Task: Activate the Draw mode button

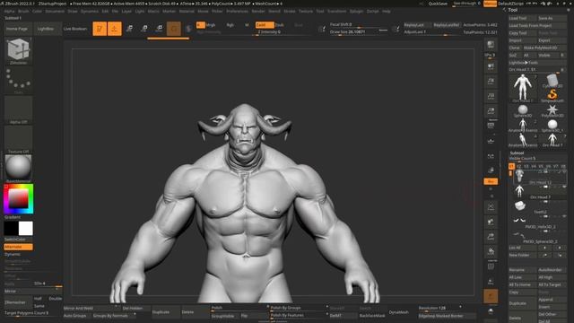Action: 115,29
